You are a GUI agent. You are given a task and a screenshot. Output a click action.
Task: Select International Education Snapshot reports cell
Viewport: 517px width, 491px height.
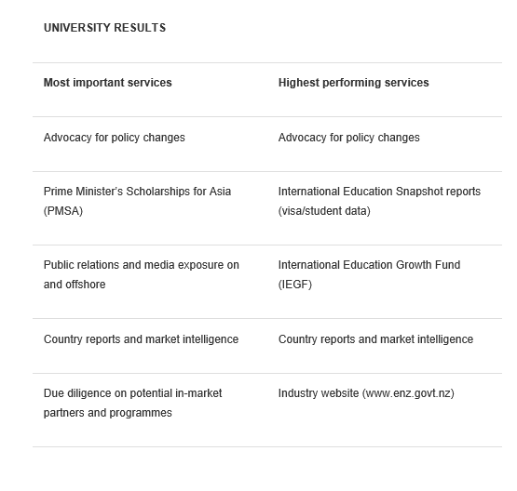[379, 201]
